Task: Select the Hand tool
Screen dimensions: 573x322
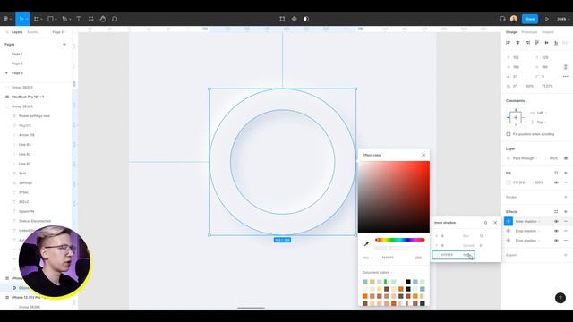Action: 103,19
